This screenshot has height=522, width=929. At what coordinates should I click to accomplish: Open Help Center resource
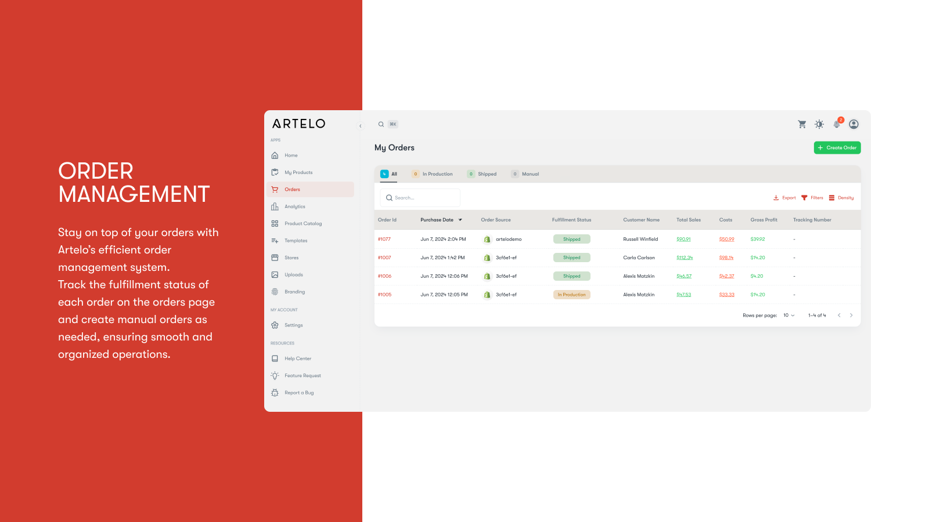tap(311, 358)
